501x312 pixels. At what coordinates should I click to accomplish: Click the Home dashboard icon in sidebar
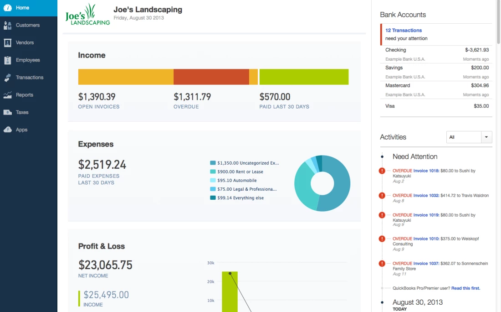pos(7,8)
